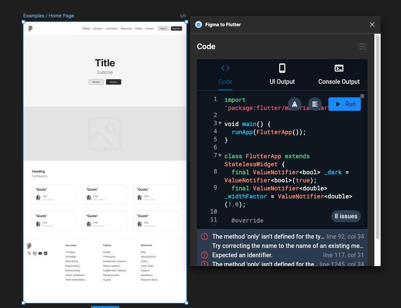Click the bottom-right selection handle of the frame

pyautogui.click(x=186, y=303)
